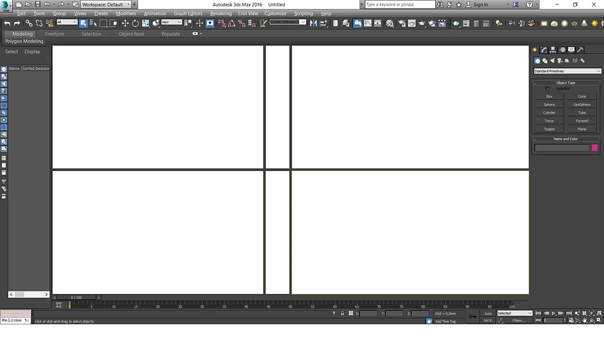604x340 pixels.
Task: Toggle selection lock icon in status bar
Action: pyautogui.click(x=342, y=313)
